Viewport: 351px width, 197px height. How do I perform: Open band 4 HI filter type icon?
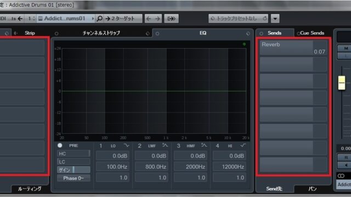(x=243, y=146)
